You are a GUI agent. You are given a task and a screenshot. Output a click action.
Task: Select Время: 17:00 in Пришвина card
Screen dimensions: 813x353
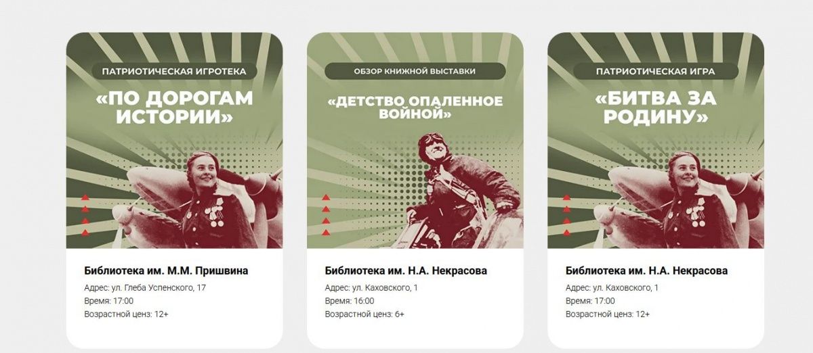pos(109,301)
